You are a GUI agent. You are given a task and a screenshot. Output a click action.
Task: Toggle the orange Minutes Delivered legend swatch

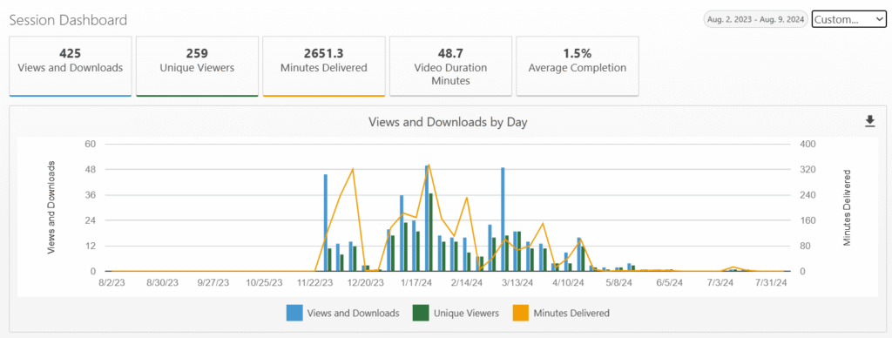click(521, 313)
